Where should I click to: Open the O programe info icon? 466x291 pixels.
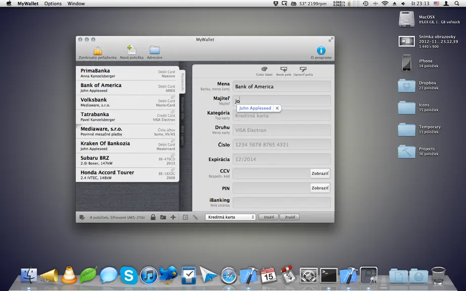(321, 51)
